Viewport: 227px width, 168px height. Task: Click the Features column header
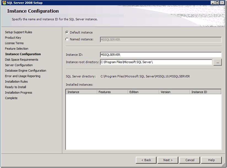coord(112,92)
